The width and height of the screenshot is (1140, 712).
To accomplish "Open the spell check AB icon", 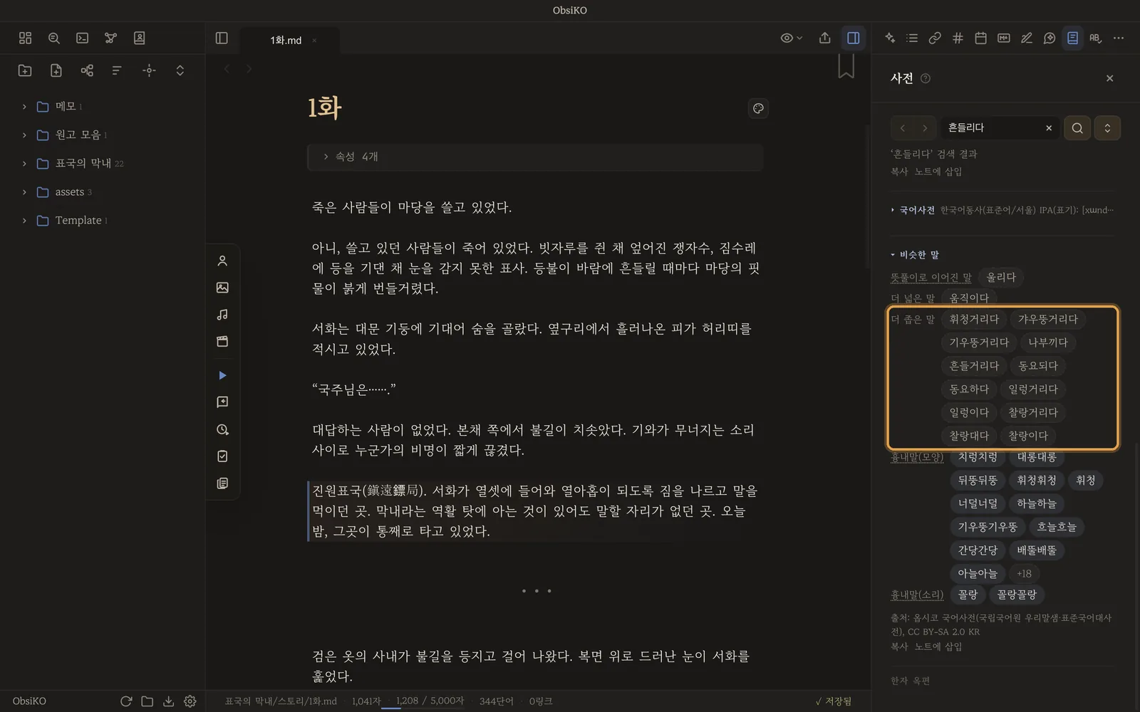I will (x=1095, y=38).
